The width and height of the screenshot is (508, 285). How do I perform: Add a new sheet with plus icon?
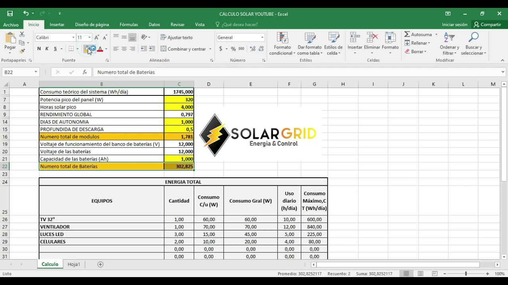(x=100, y=264)
